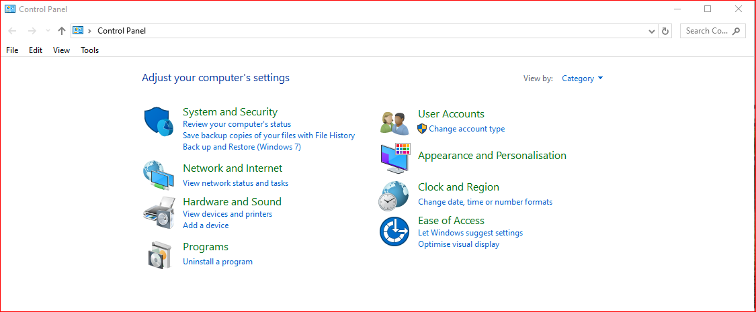Click Change account type link

(x=467, y=129)
